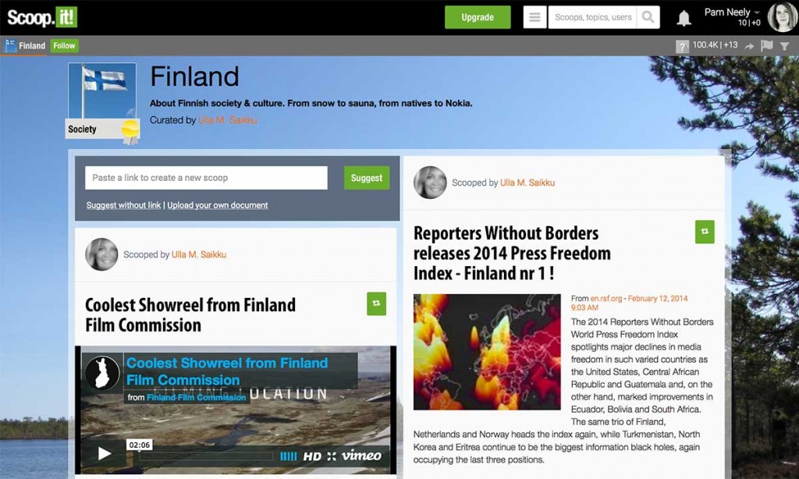Open the notifications bell
This screenshot has height=479, width=799.
(684, 19)
